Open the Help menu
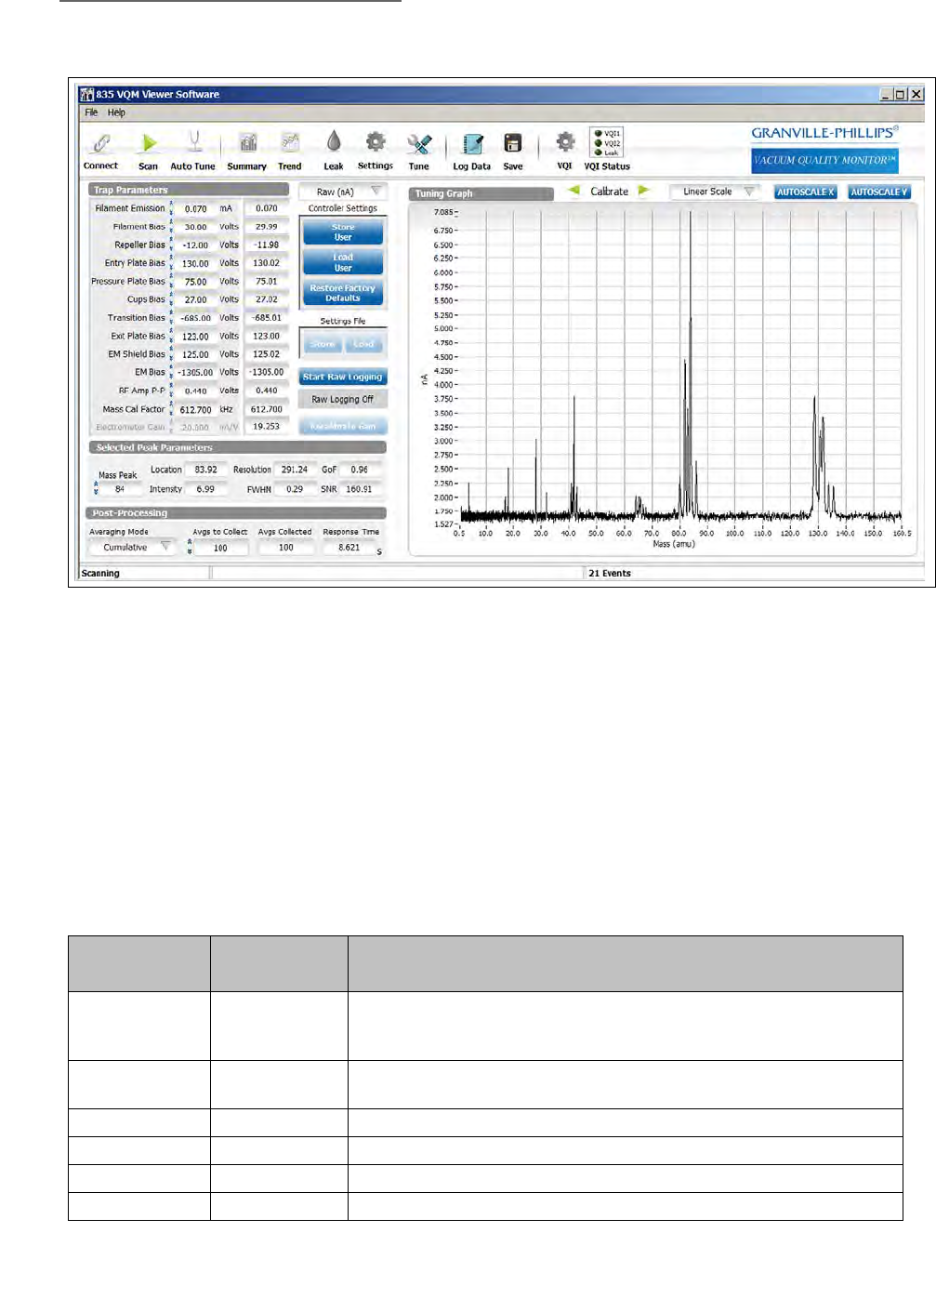Viewport: 936px width, 1312px height. pos(116,113)
